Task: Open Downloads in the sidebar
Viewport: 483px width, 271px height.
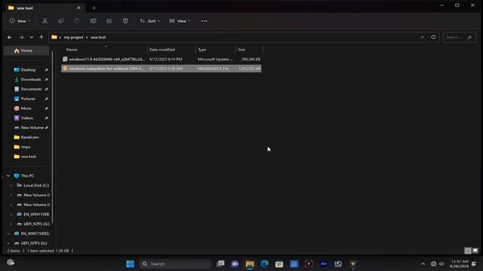Action: [31, 80]
